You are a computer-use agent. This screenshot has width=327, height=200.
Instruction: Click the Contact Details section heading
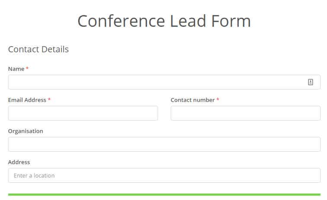[38, 49]
